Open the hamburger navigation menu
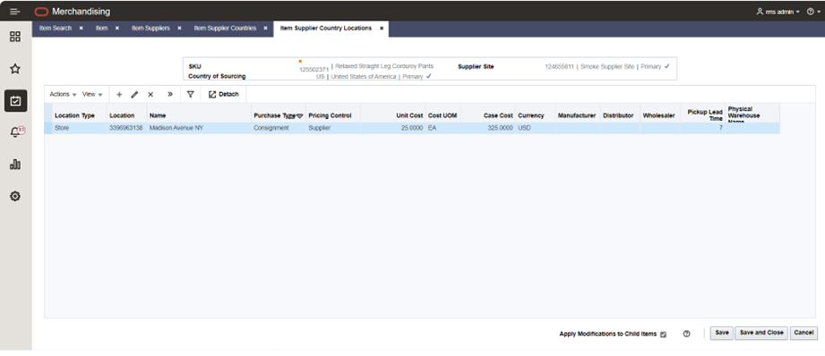 (14, 11)
